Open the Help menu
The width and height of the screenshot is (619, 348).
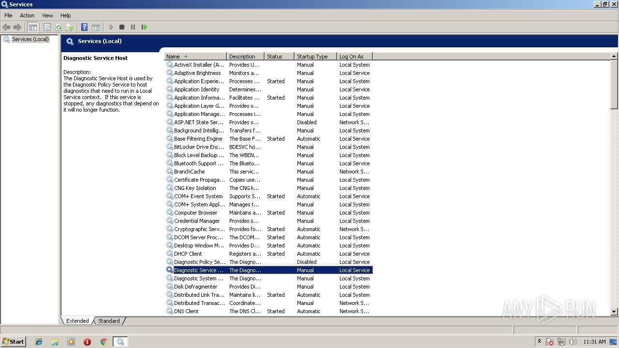click(66, 15)
